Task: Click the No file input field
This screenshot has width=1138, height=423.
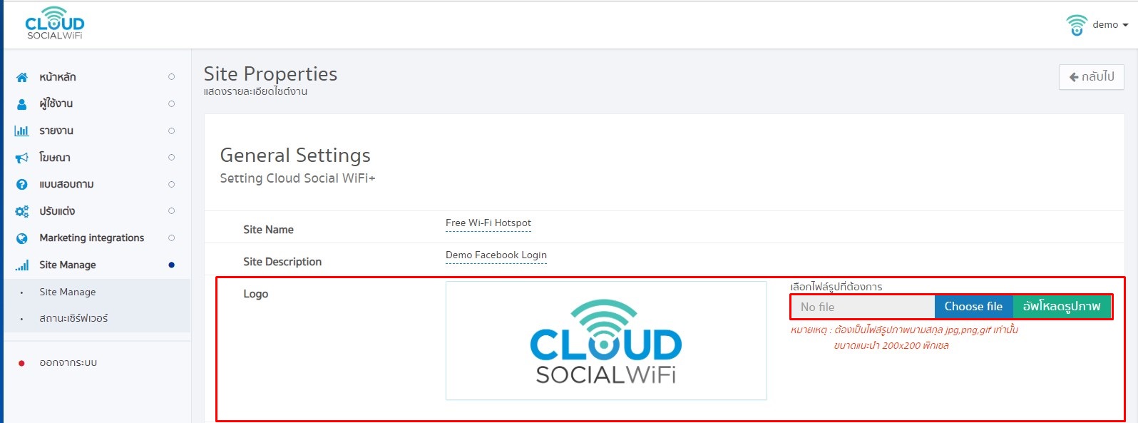Action: click(x=863, y=307)
